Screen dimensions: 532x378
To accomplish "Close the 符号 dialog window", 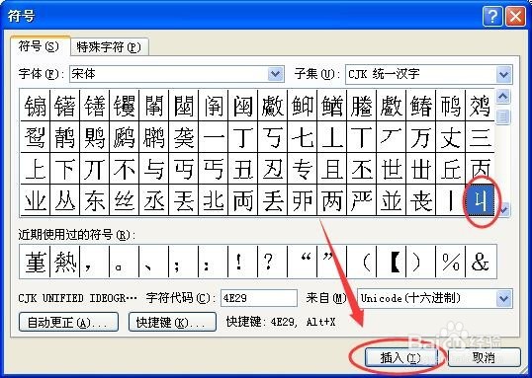I will click(x=515, y=16).
